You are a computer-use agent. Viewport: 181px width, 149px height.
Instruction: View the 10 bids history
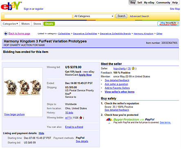click(x=69, y=113)
